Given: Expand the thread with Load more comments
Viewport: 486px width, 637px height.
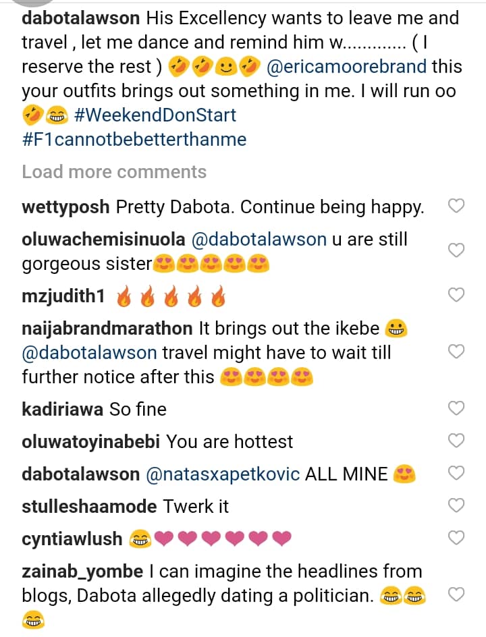Looking at the screenshot, I should 114,171.
